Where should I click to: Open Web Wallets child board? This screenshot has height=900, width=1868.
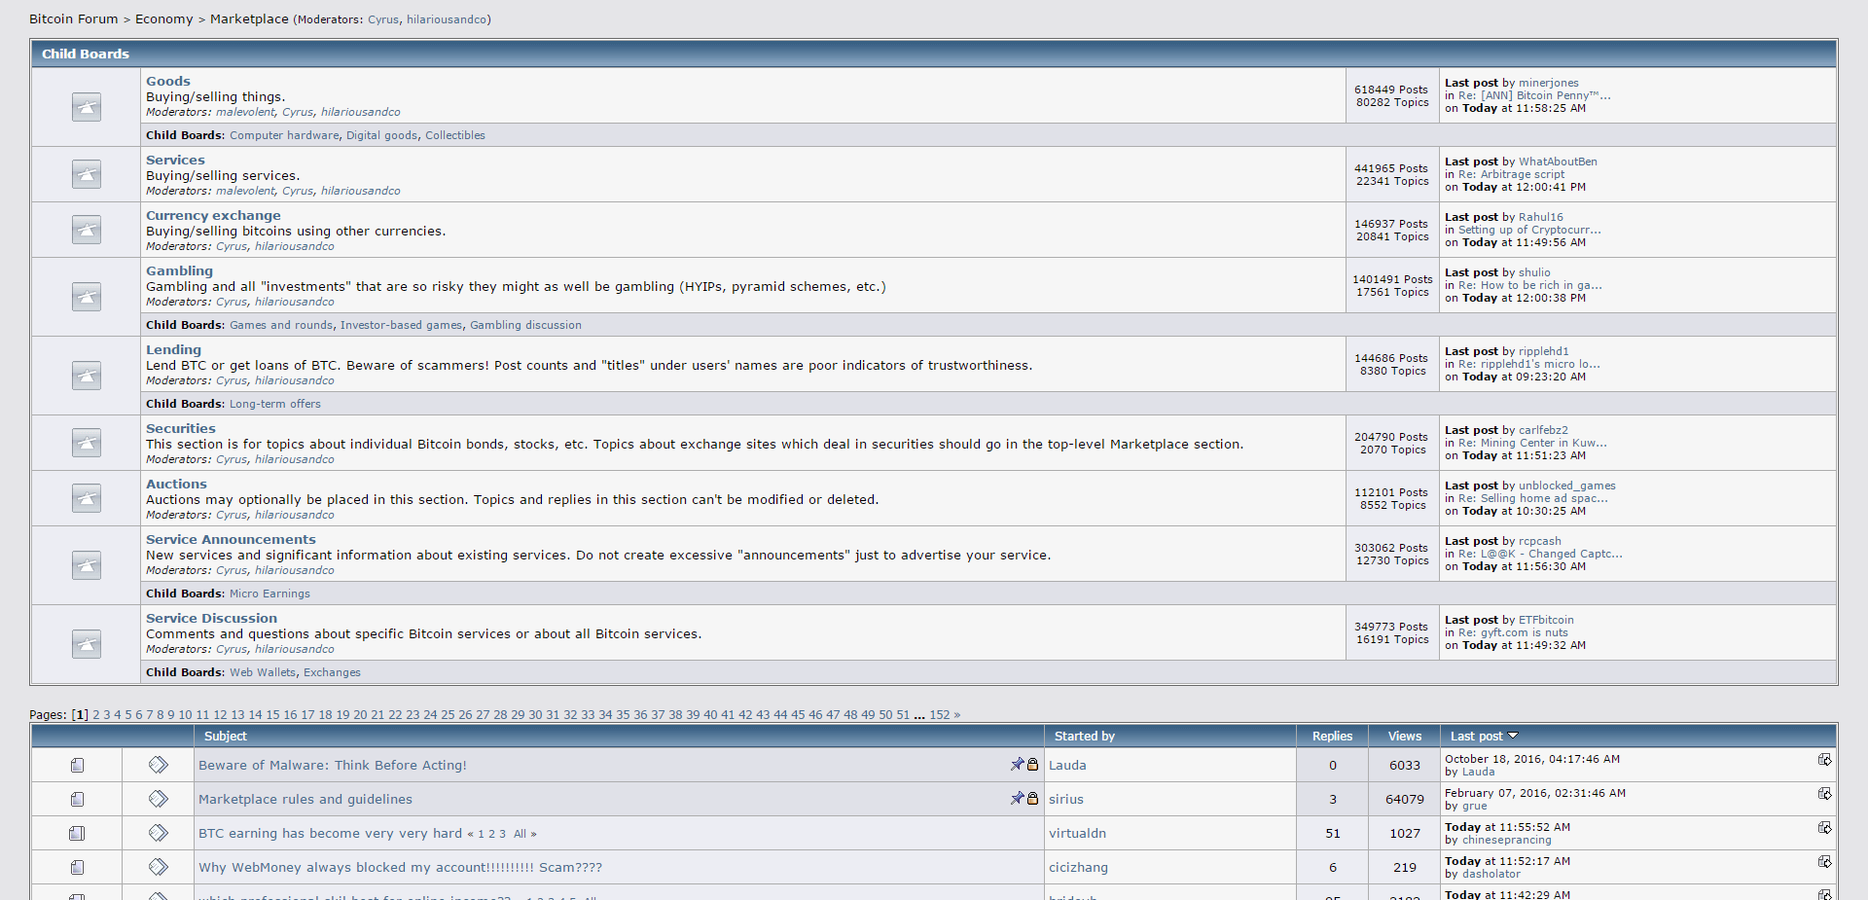[263, 672]
